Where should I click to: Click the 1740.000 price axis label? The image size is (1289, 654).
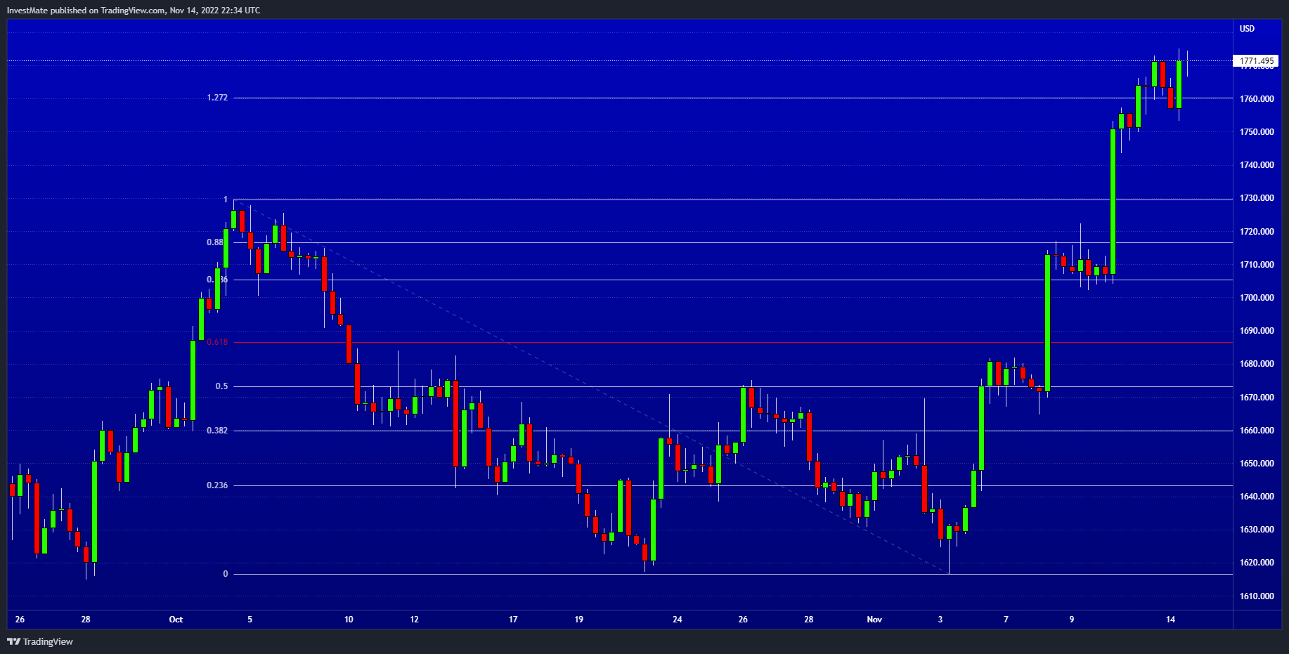point(1257,165)
